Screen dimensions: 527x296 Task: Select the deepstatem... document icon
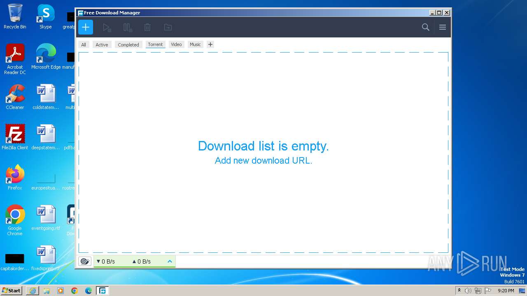point(46,137)
